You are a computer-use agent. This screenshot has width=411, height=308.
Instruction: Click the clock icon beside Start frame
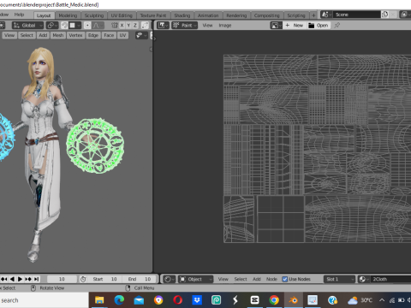[83, 279]
